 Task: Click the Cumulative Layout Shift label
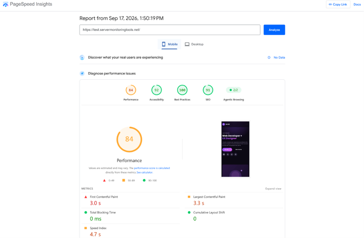click(209, 212)
